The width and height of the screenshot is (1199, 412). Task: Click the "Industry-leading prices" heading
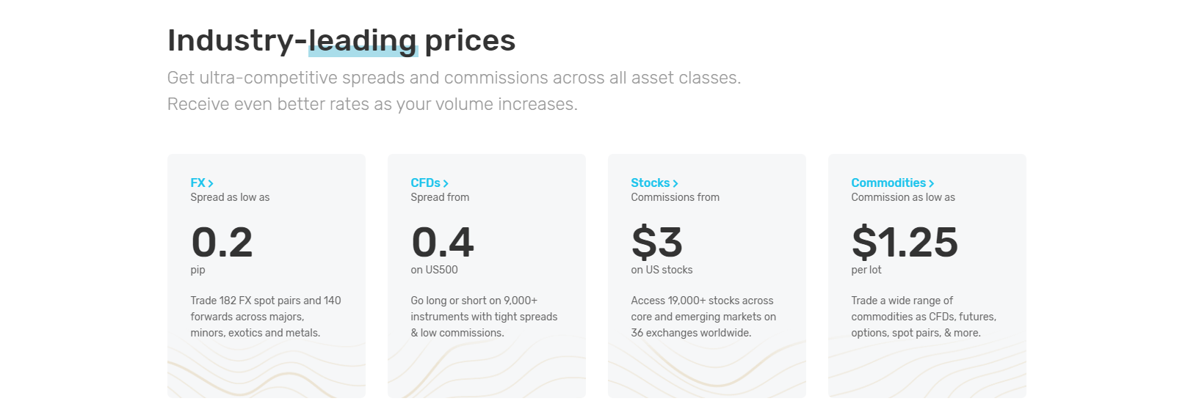point(341,40)
